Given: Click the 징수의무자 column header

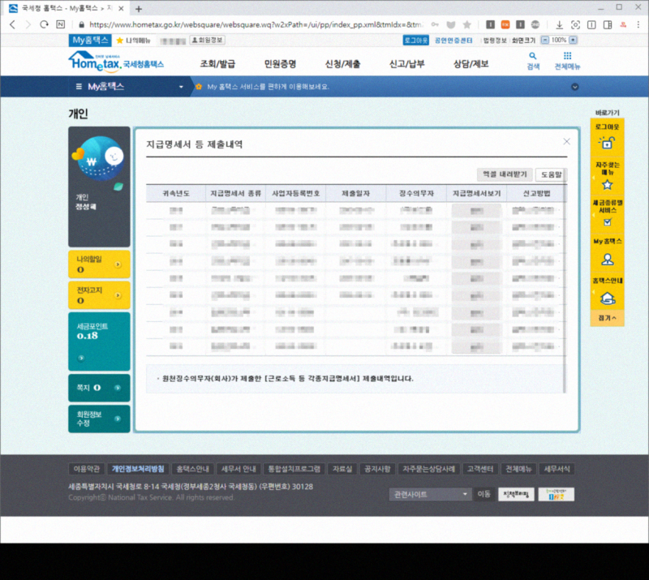Looking at the screenshot, I should [x=416, y=193].
